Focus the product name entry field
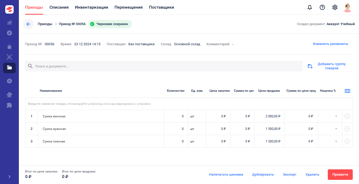 (x=189, y=104)
